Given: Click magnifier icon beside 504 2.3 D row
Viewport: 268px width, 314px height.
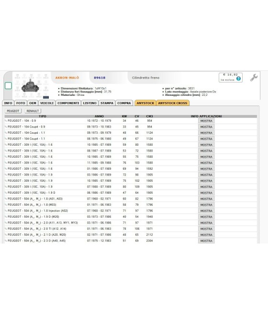Looking at the screenshot, I should point(6,241).
